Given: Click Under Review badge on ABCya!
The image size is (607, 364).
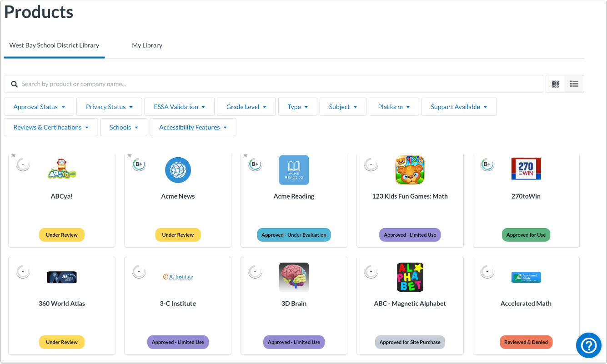Looking at the screenshot, I should point(62,235).
